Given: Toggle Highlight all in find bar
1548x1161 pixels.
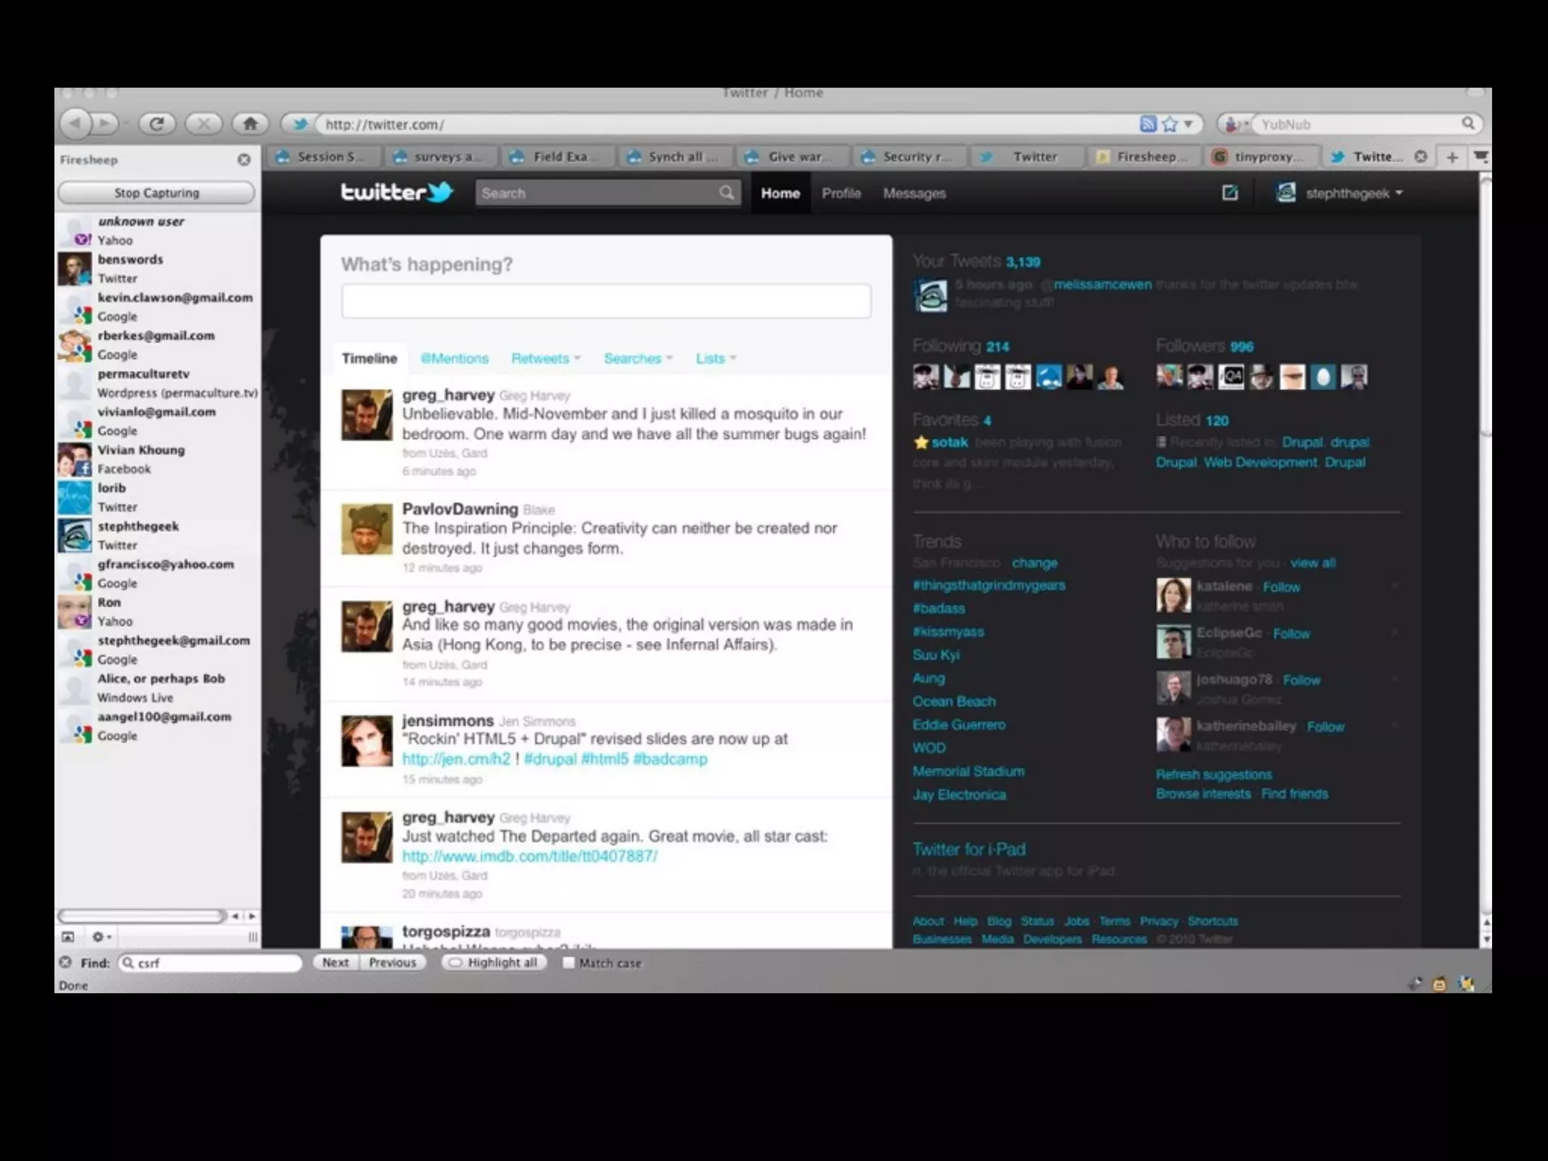Looking at the screenshot, I should coord(494,963).
